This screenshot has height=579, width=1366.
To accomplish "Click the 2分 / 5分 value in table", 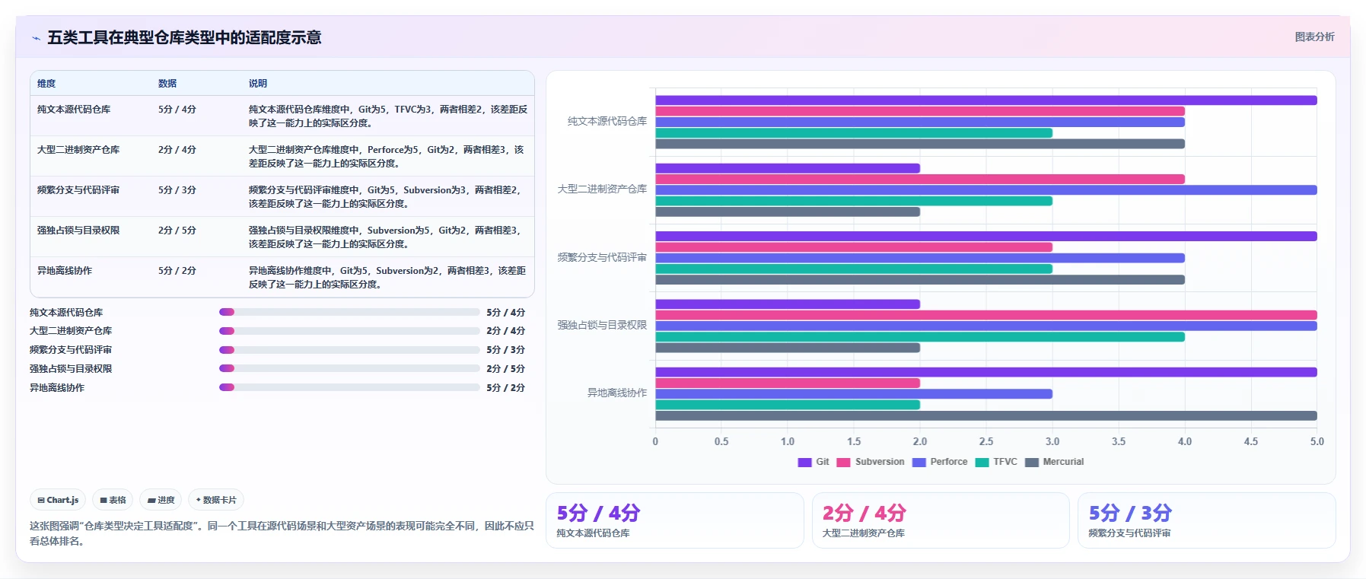I will click(177, 231).
